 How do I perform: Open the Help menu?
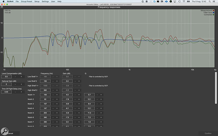[59, 1]
